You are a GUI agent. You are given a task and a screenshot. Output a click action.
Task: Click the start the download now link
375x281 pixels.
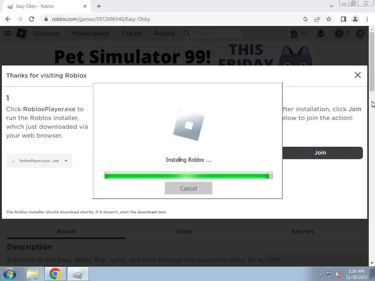(143, 212)
